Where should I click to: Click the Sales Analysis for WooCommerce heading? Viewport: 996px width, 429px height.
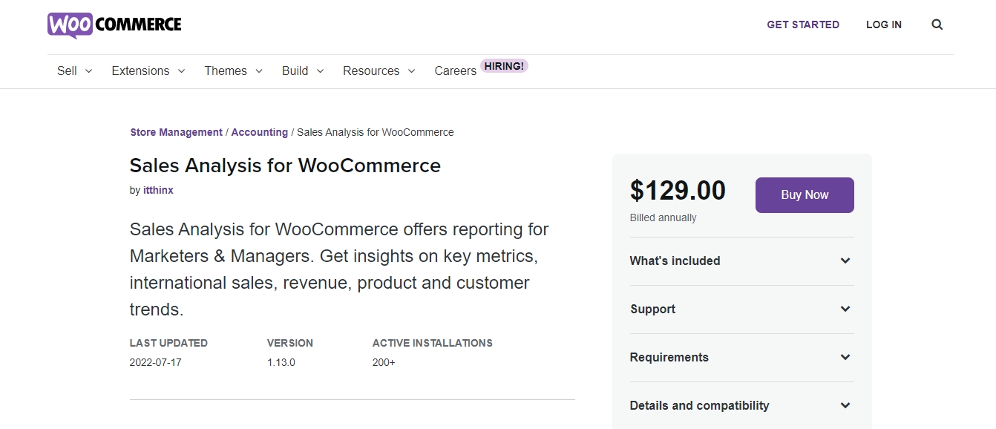coord(285,166)
